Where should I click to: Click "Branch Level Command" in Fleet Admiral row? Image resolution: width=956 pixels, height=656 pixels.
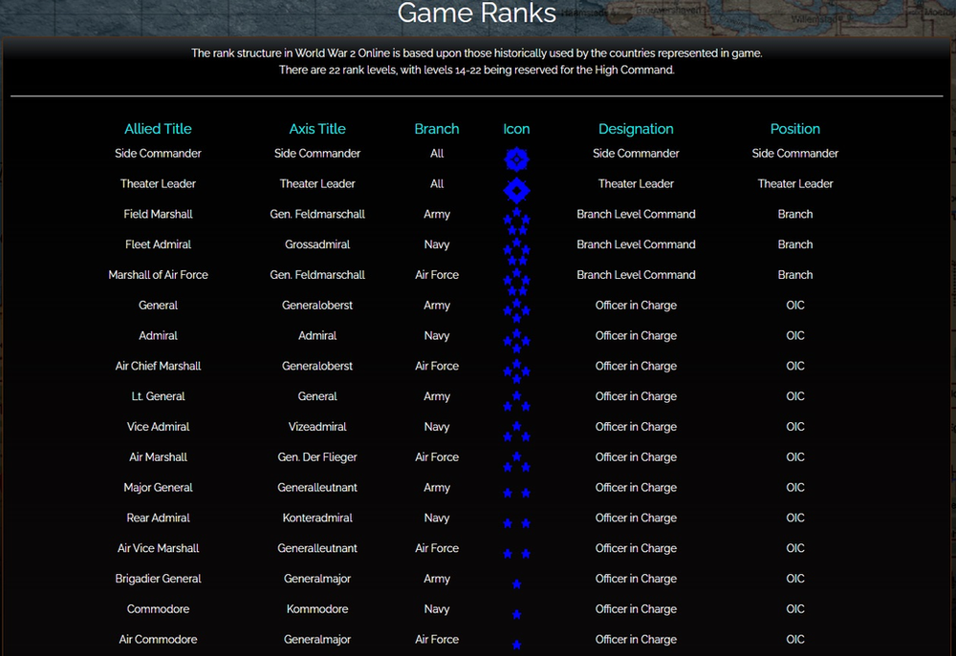(636, 244)
